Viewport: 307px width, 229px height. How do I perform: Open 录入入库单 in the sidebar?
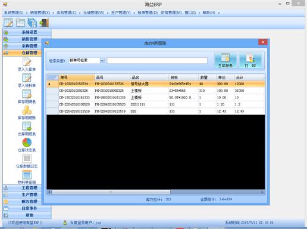click(27, 64)
